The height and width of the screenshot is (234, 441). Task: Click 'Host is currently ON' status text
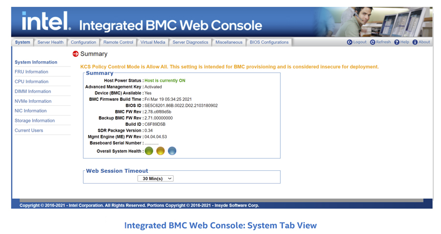[x=165, y=80]
